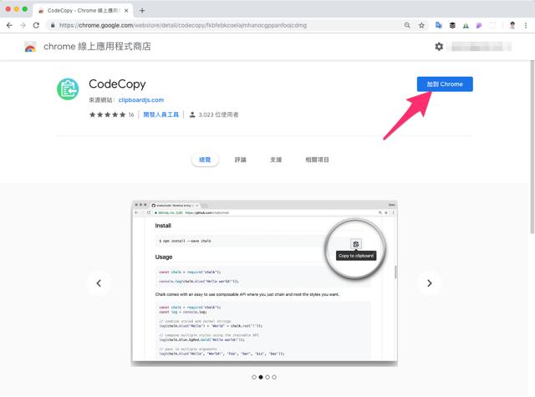Open the web store settings gear
535x397 pixels.
click(x=439, y=46)
